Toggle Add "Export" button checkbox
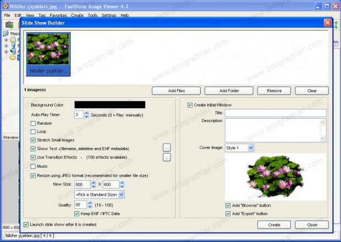Screen dimensions: 341x242 coord(228,214)
